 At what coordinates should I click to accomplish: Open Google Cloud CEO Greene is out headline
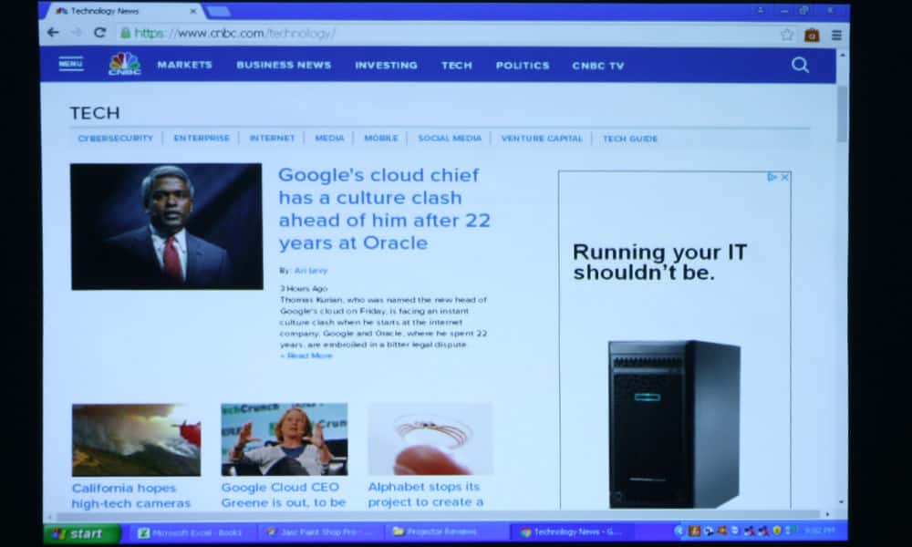tap(284, 495)
